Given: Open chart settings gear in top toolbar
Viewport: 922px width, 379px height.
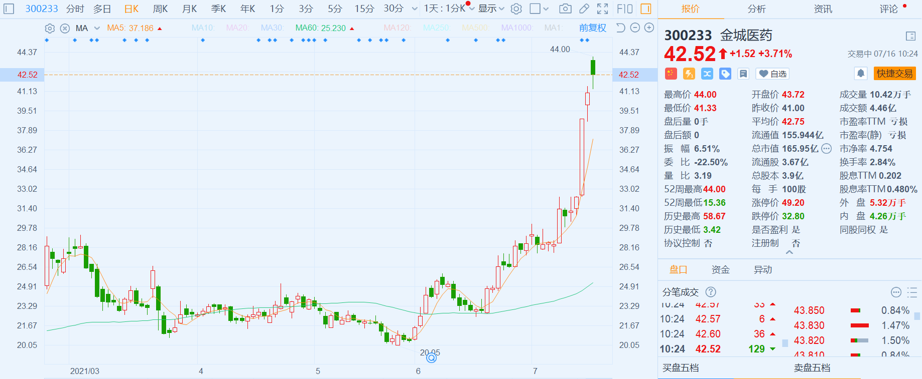Looking at the screenshot, I should [516, 9].
